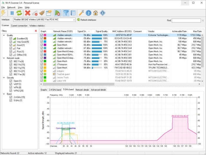
Task: Click signal icon for JThompson network
Action: point(54,64)
